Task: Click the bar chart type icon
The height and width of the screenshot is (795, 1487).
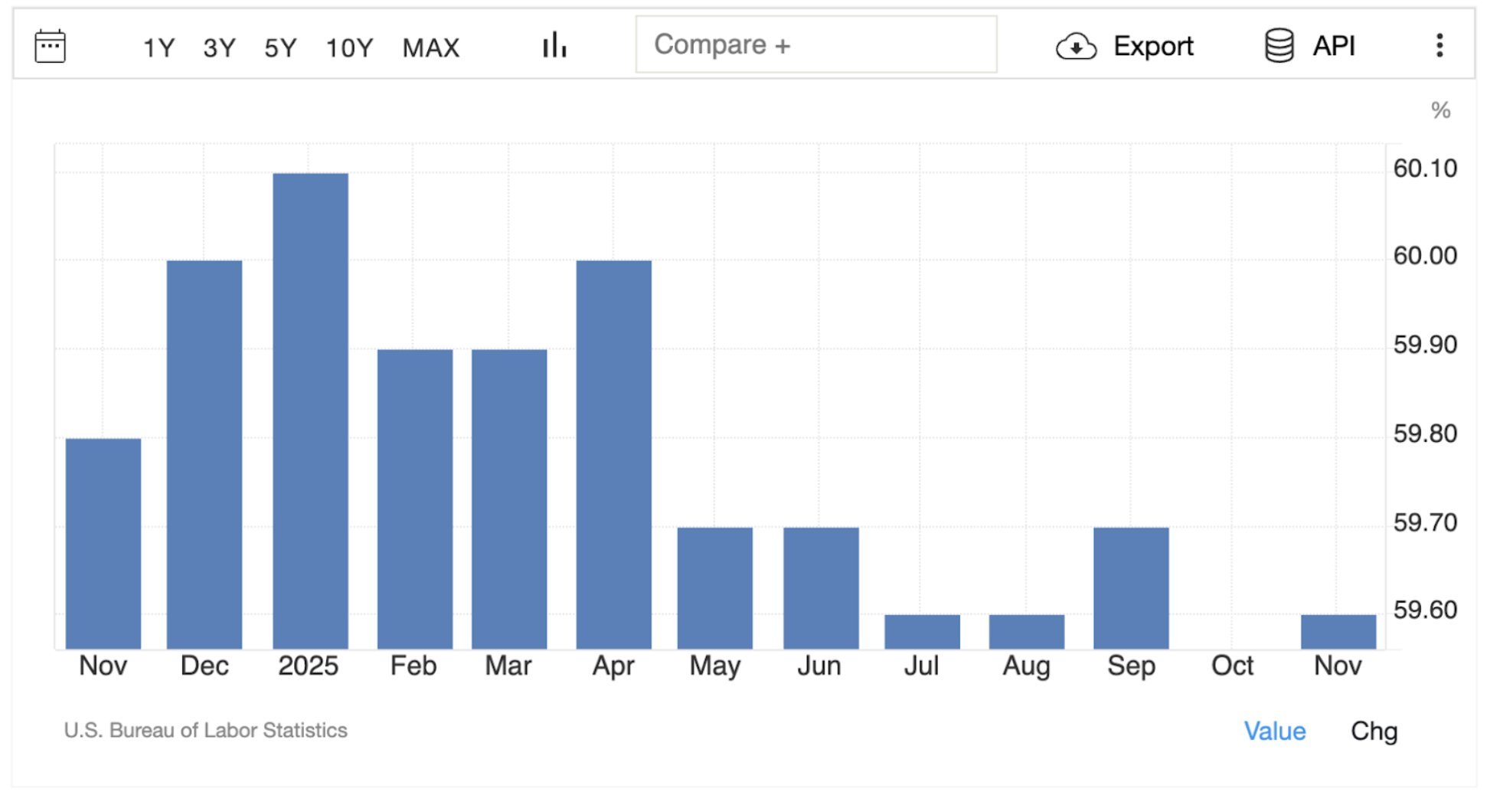Action: [554, 46]
